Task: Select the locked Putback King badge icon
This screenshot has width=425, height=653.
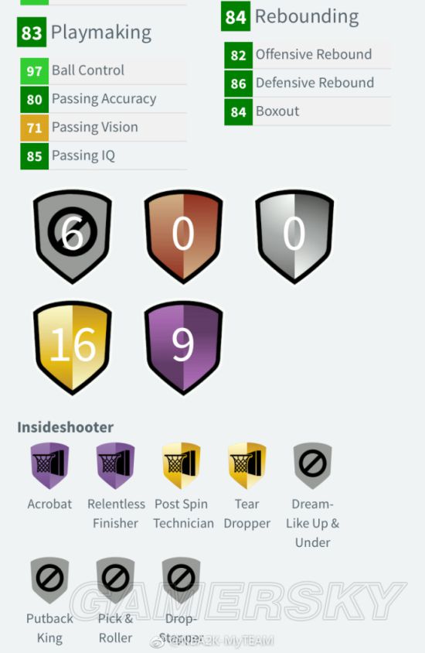Action: (49, 579)
